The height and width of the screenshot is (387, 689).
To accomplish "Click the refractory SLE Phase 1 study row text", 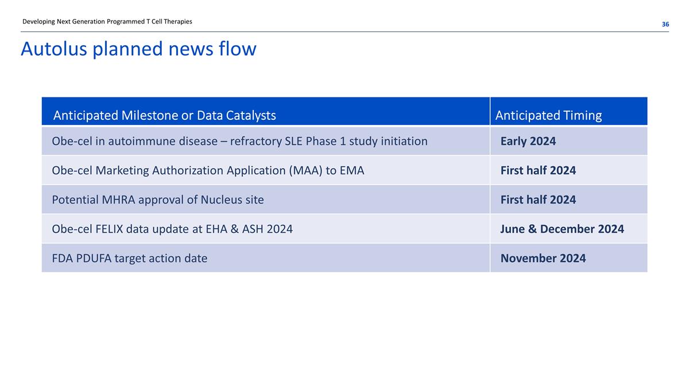I will (239, 141).
